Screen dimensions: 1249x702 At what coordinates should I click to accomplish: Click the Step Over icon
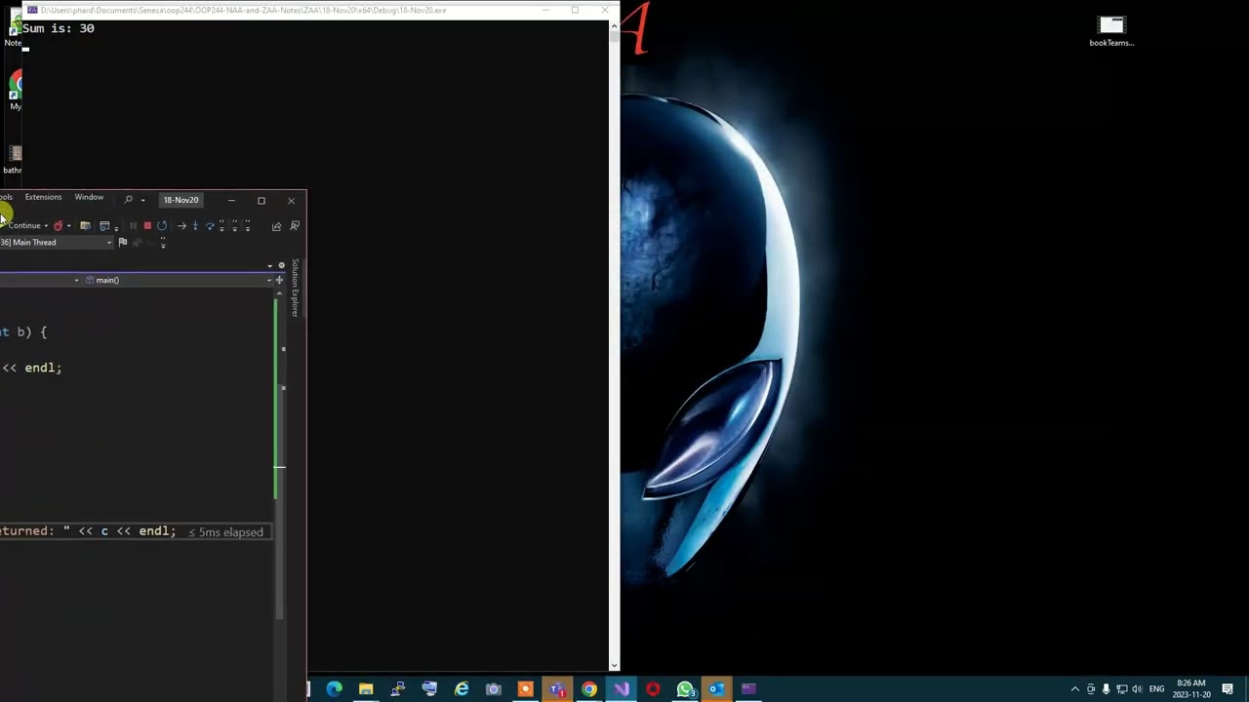tap(210, 226)
